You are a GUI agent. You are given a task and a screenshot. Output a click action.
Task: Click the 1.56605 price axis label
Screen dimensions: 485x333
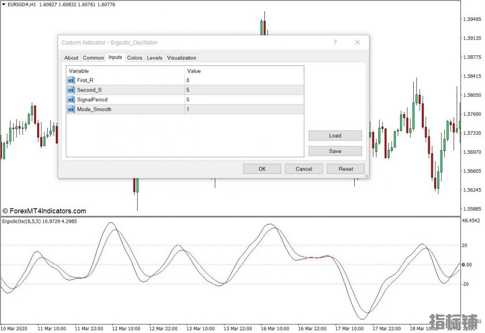(x=472, y=171)
